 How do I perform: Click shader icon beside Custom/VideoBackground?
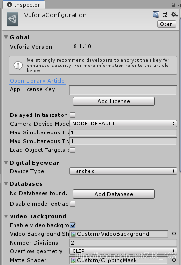73,234
